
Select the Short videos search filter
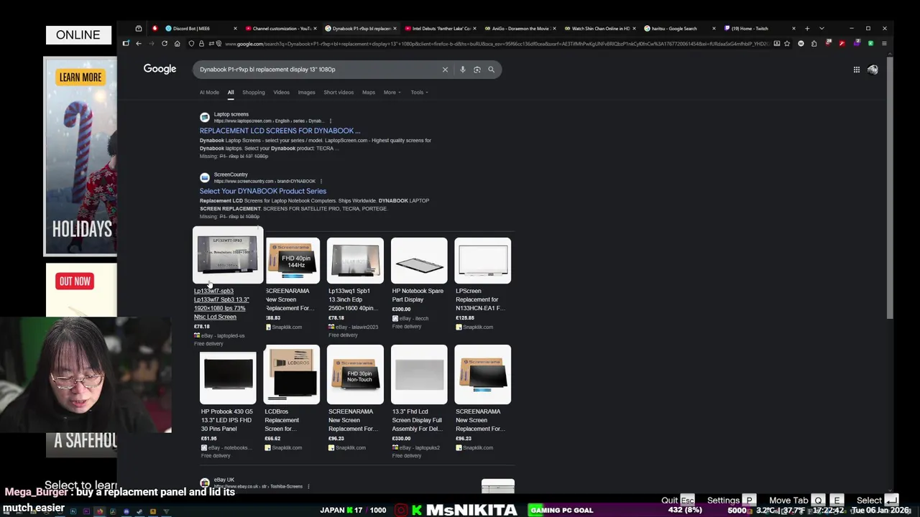(x=339, y=92)
